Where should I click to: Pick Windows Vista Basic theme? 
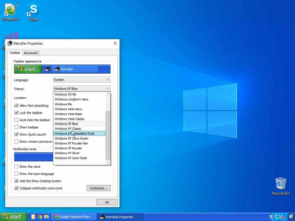point(79,114)
